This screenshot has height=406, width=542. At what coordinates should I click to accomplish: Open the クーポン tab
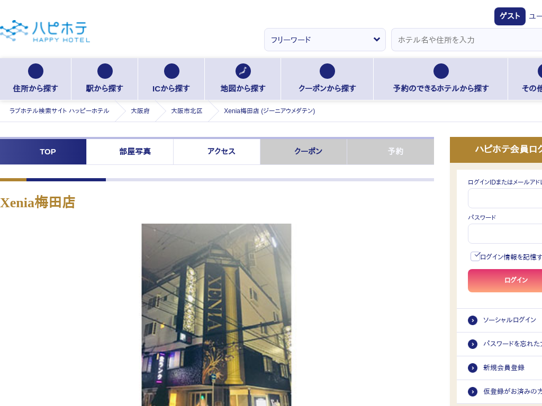pos(303,152)
